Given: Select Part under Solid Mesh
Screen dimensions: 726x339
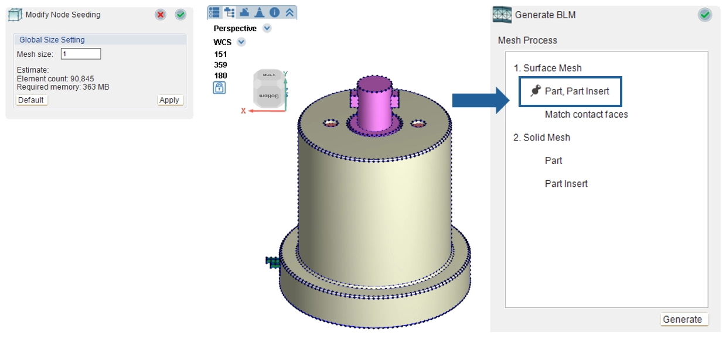Looking at the screenshot, I should coord(553,160).
